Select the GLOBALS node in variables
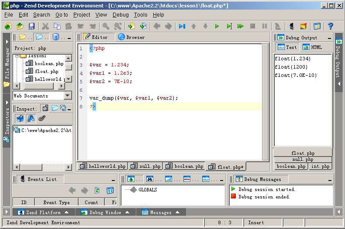 (148, 190)
